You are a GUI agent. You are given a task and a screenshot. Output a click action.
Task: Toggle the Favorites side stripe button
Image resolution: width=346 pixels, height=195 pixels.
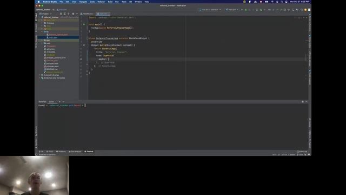coord(36,143)
